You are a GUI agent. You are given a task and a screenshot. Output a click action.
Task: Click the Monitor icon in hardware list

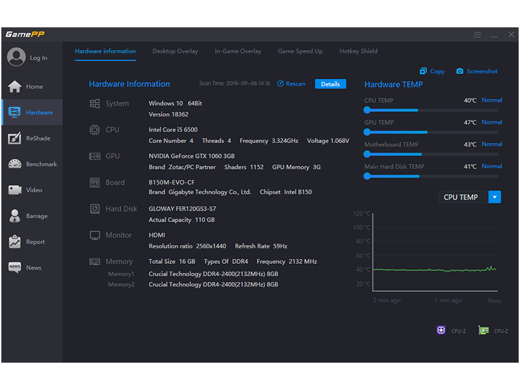tap(95, 235)
